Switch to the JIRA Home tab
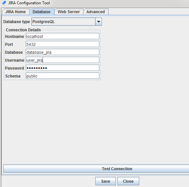 click(x=16, y=12)
